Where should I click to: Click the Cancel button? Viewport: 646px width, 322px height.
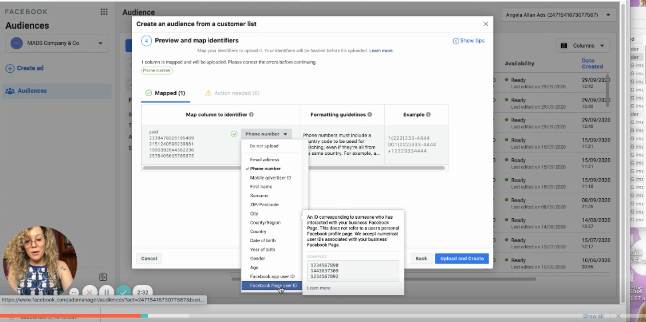[x=149, y=259]
